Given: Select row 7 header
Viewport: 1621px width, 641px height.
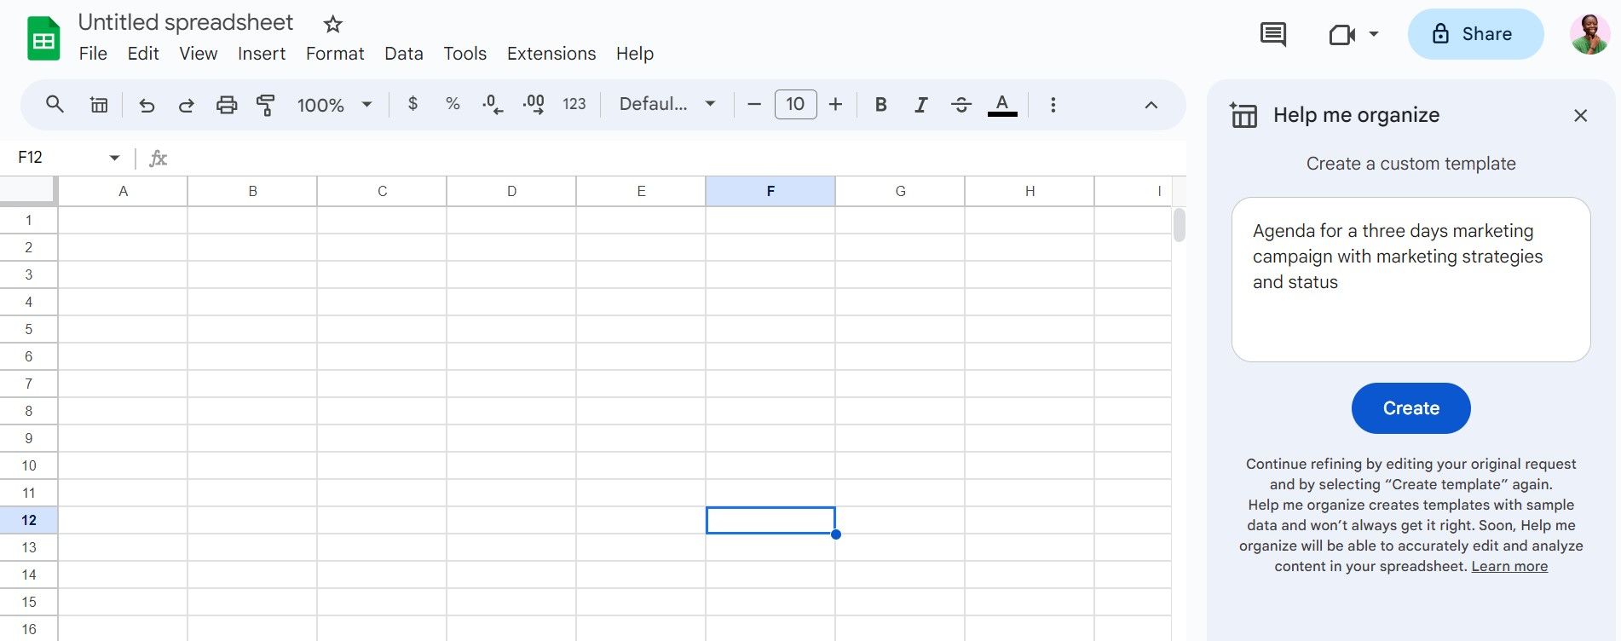Looking at the screenshot, I should point(28,384).
